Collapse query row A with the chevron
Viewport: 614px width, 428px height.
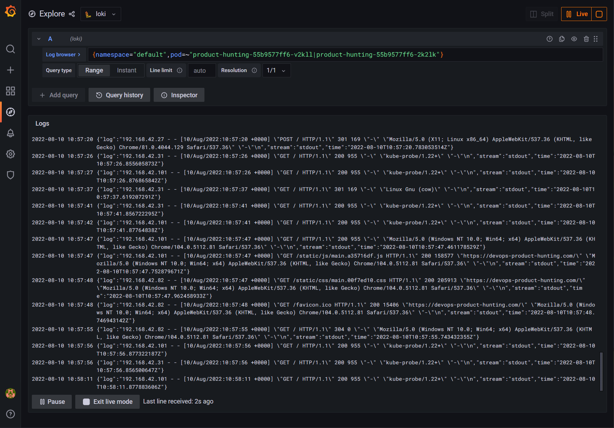[x=39, y=39]
